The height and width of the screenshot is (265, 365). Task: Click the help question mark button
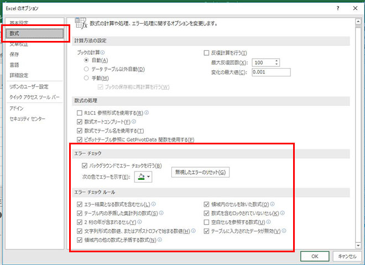click(x=338, y=8)
